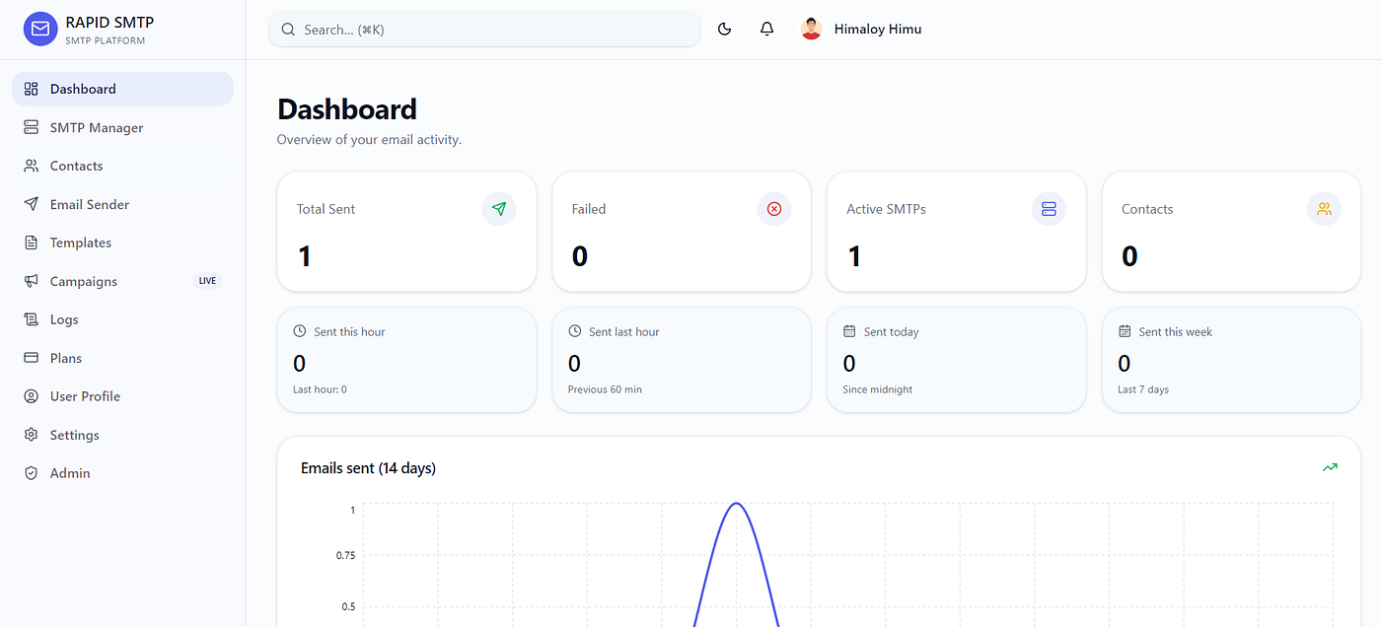Click the "Failed" card label

(x=589, y=209)
